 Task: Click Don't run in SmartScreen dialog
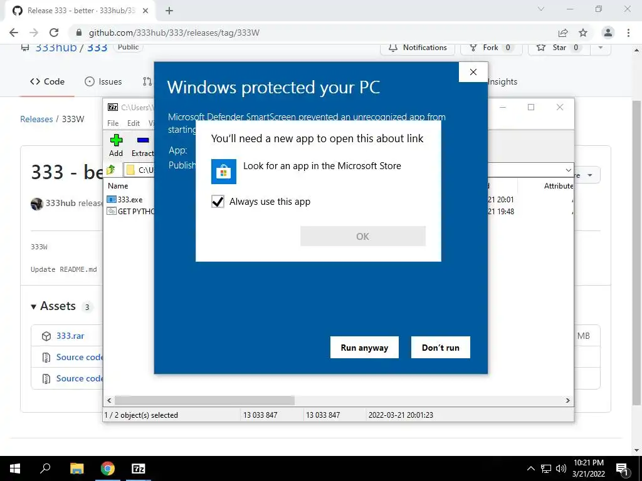(x=441, y=347)
